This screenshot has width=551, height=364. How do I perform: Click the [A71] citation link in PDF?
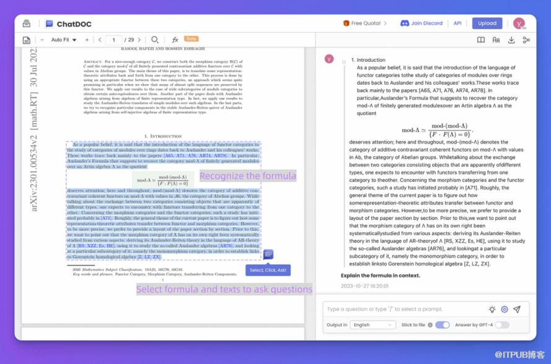point(106,218)
